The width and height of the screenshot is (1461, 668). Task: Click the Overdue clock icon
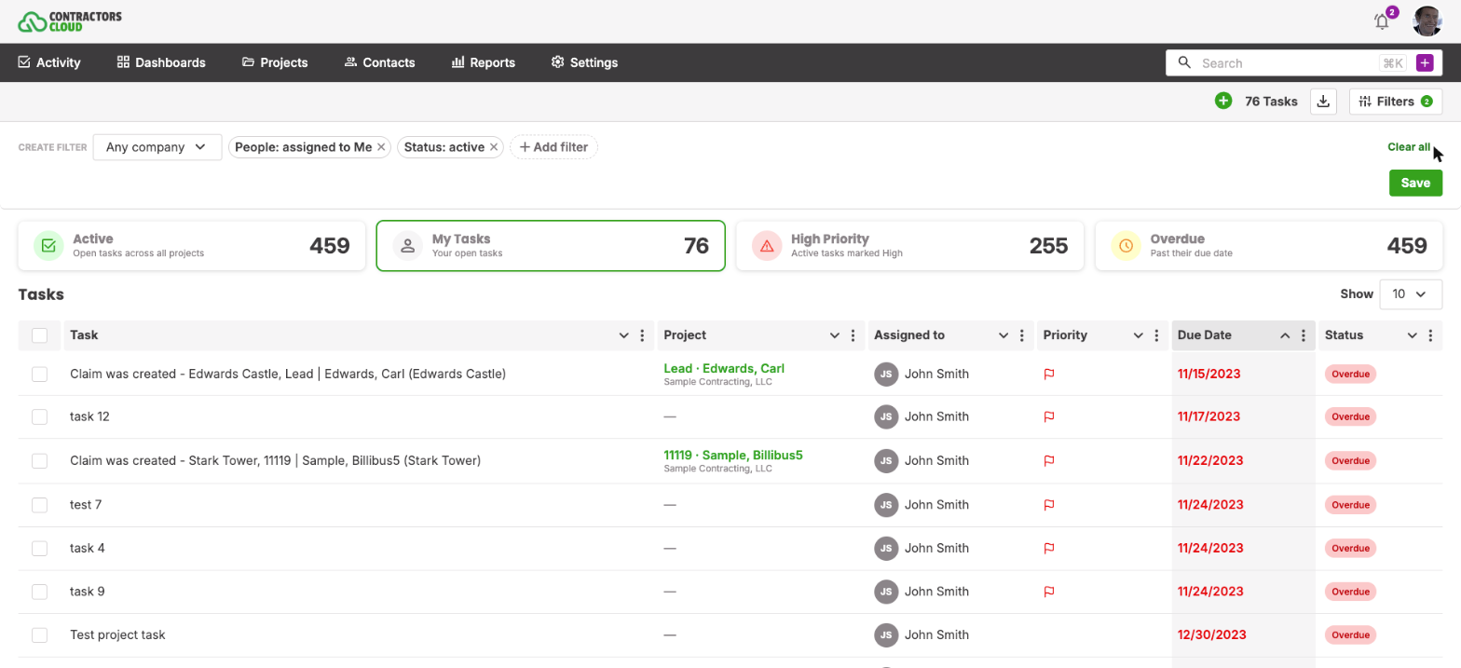point(1126,246)
